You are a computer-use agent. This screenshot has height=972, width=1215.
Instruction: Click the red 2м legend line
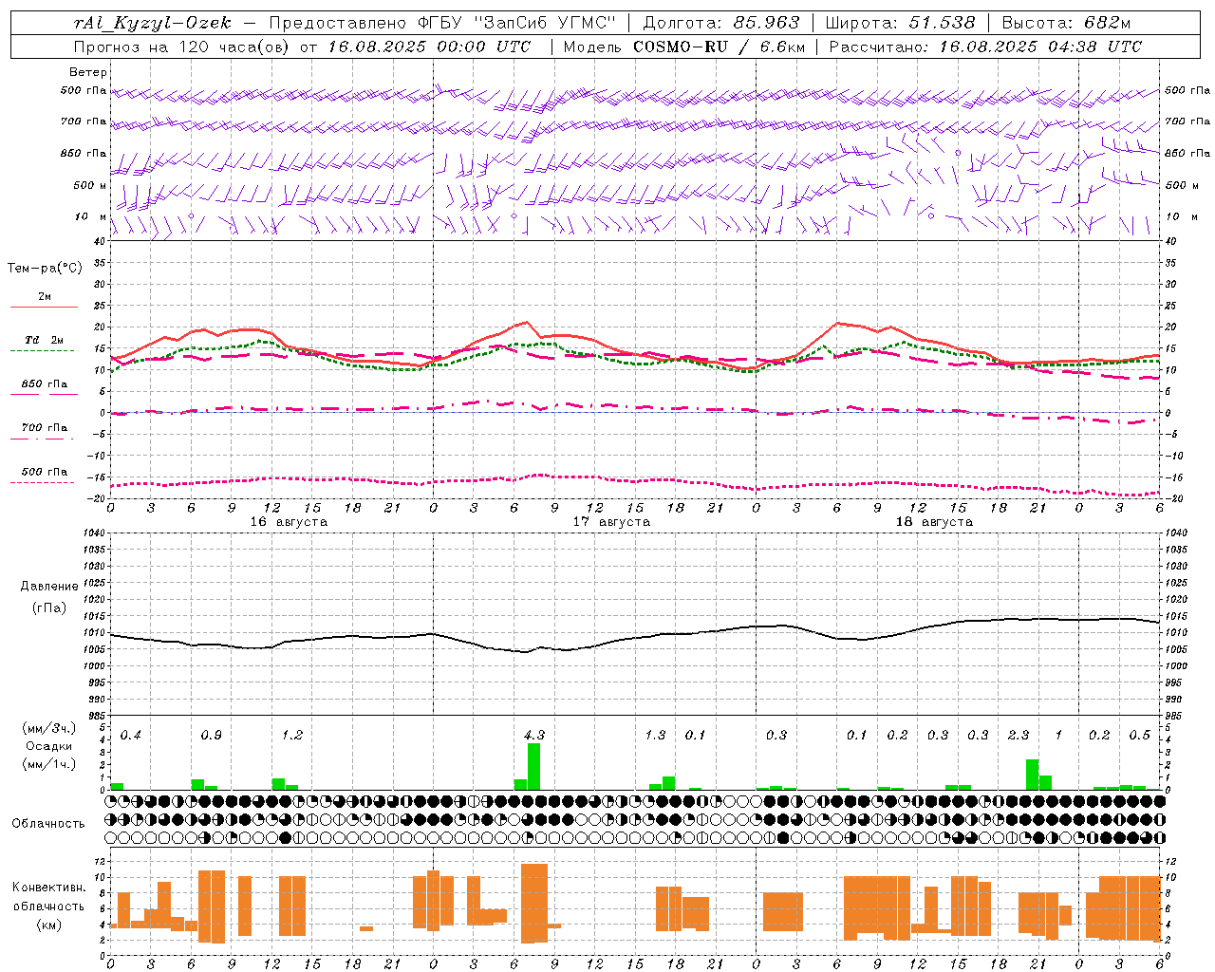tap(43, 307)
